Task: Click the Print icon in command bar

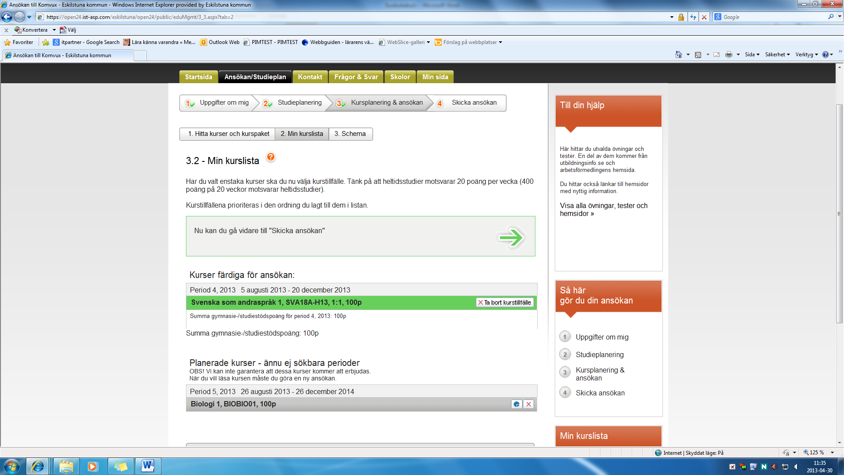Action: tap(729, 55)
